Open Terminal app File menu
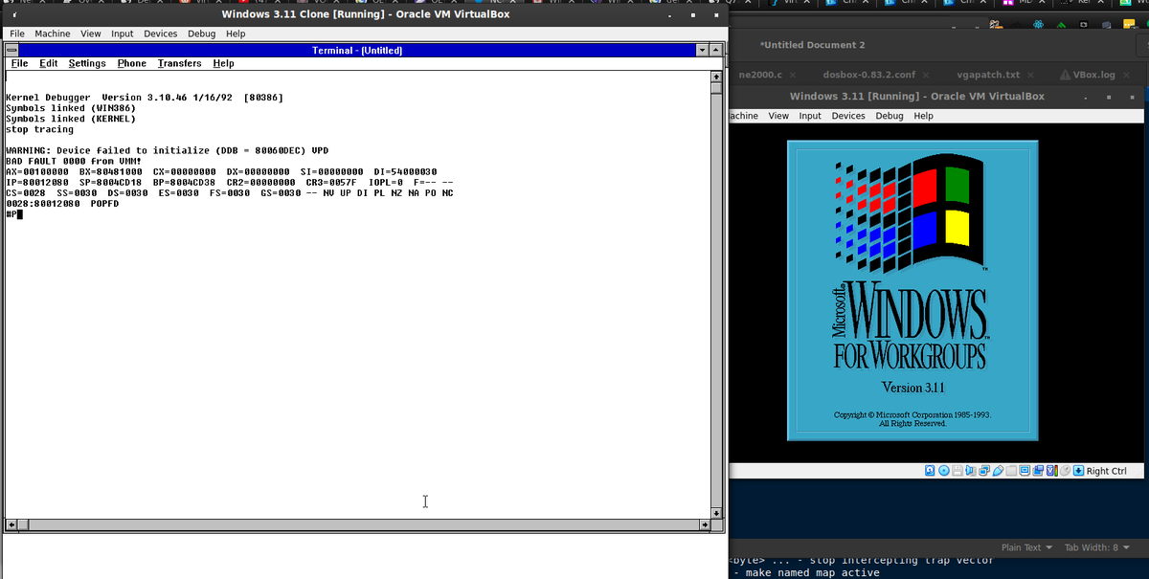The width and height of the screenshot is (1149, 579). [x=19, y=63]
